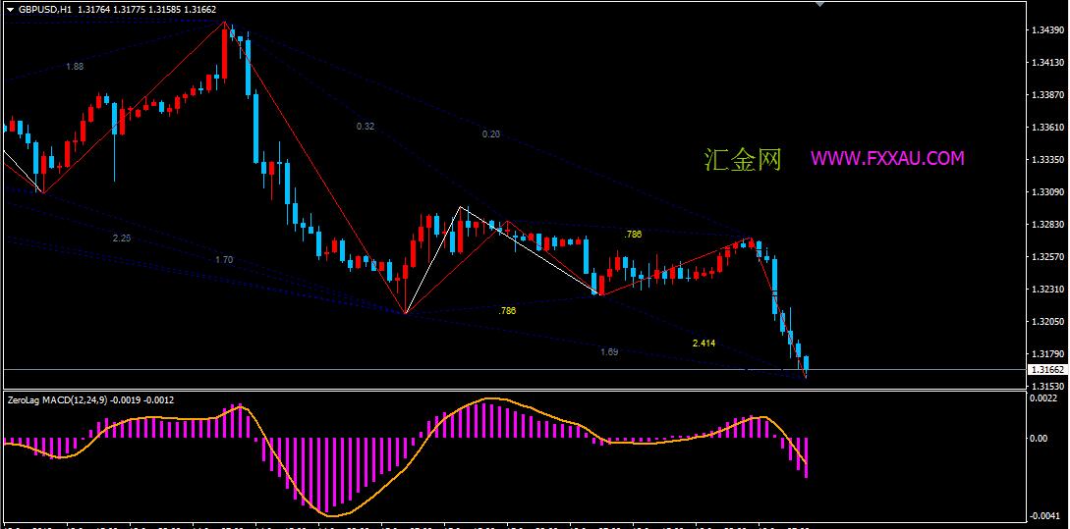Click the 1.33870 price scale value
The width and height of the screenshot is (1070, 529).
pos(1046,95)
